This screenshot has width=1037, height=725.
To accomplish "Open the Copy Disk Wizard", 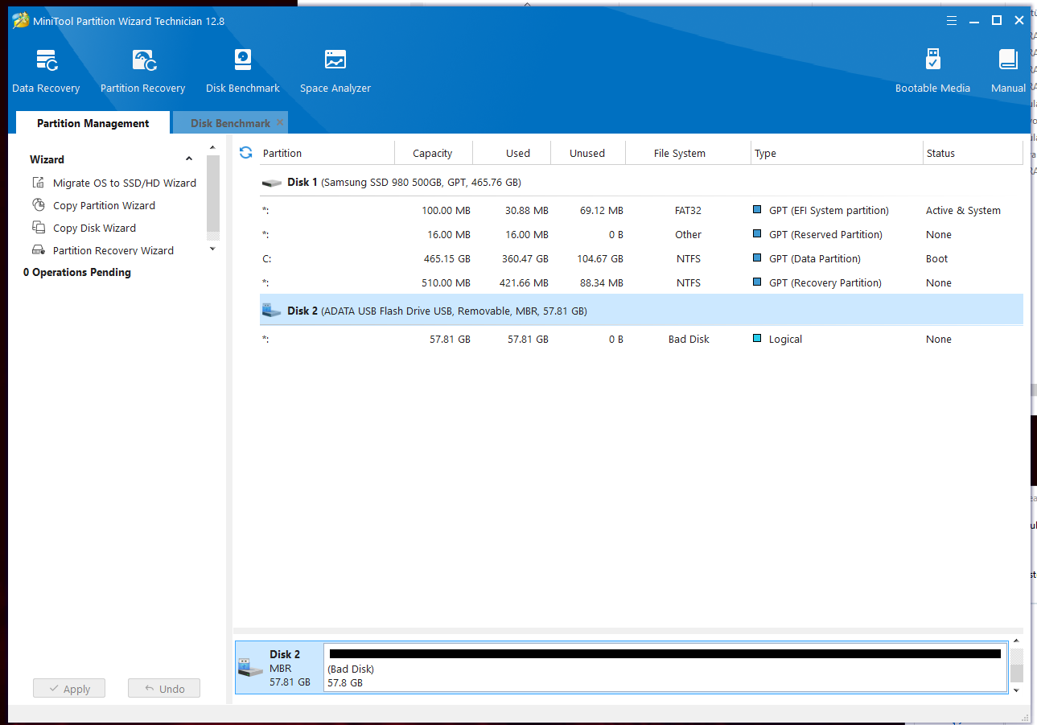I will (x=94, y=228).
